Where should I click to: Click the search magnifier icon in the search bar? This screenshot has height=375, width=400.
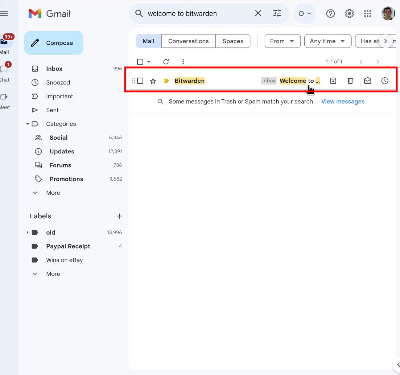click(139, 13)
